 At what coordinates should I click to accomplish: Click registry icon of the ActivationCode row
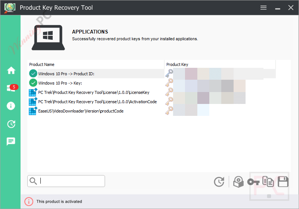click(x=33, y=101)
